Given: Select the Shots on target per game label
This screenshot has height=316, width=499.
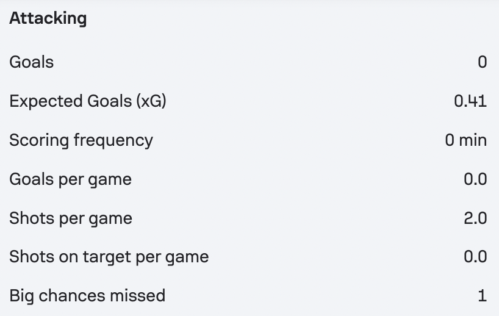Looking at the screenshot, I should (109, 257).
